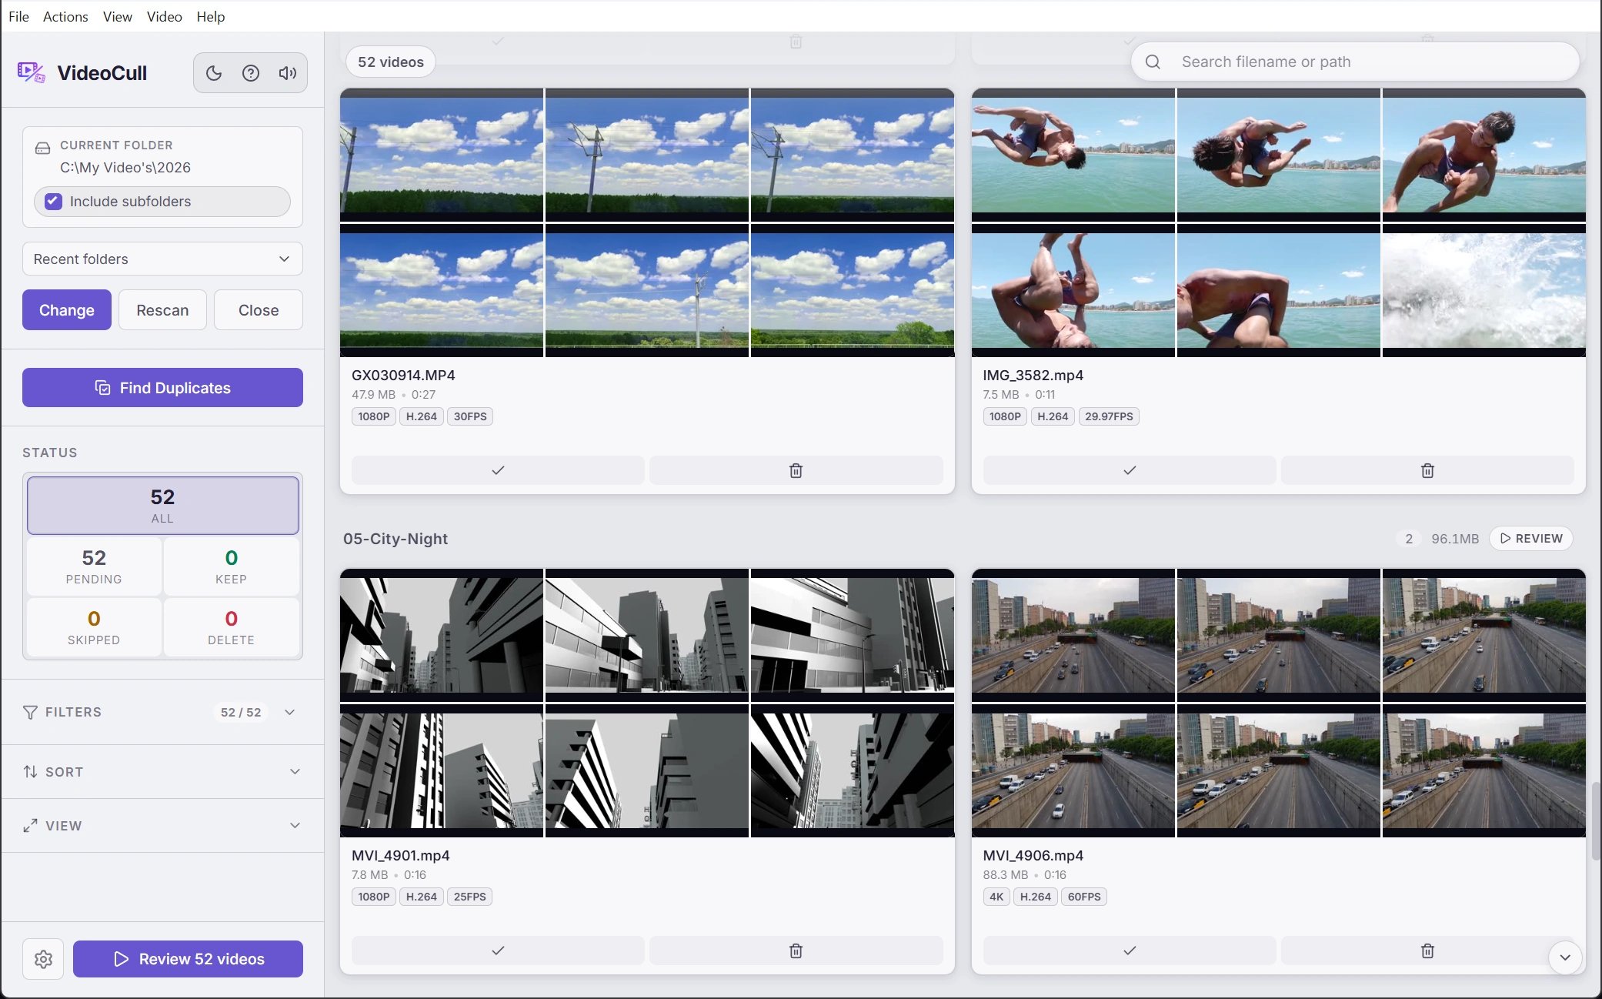Click Find Duplicates button
Viewport: 1602px width, 999px height.
[x=162, y=387]
